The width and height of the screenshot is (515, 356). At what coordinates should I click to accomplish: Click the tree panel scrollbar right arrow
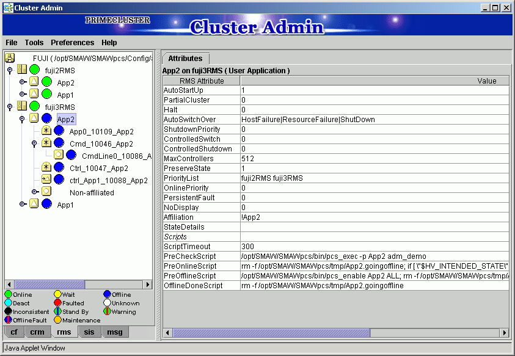(148, 285)
